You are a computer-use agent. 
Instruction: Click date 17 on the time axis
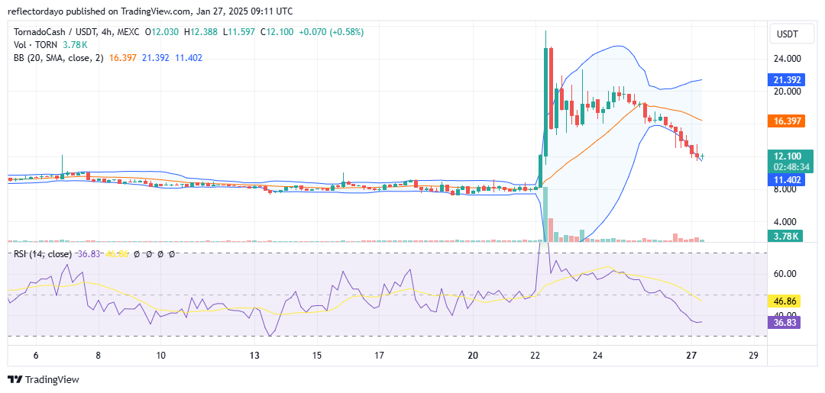(x=380, y=356)
